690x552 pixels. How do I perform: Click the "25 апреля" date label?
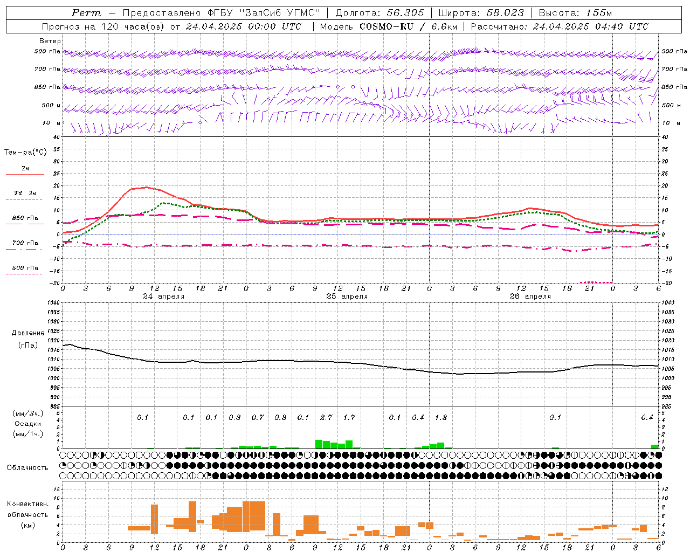347,296
